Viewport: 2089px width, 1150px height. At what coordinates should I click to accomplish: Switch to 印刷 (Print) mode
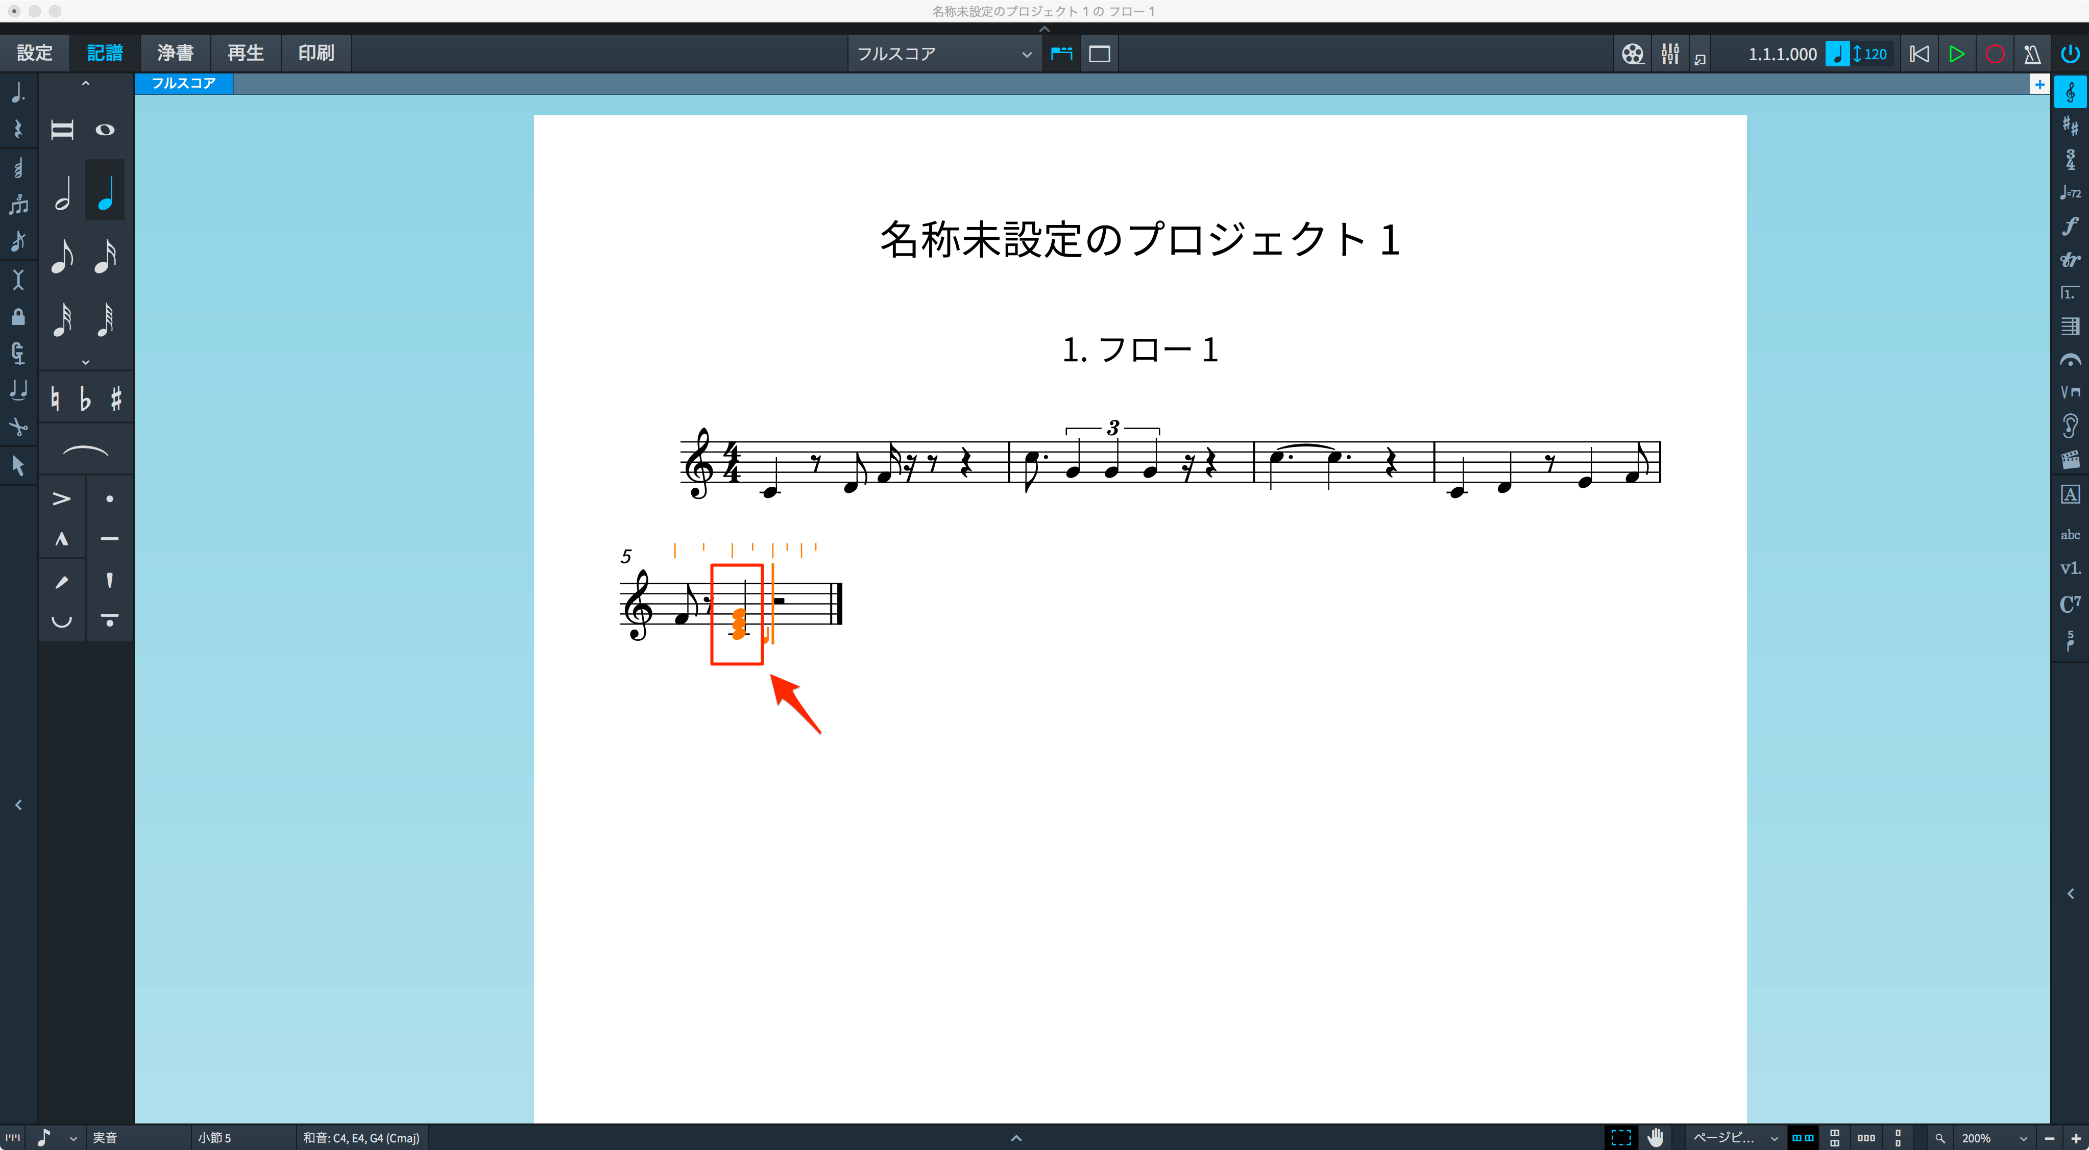[x=317, y=54]
